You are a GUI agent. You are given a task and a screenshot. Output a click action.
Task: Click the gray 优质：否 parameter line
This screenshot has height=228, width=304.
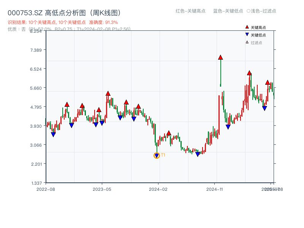(69, 29)
